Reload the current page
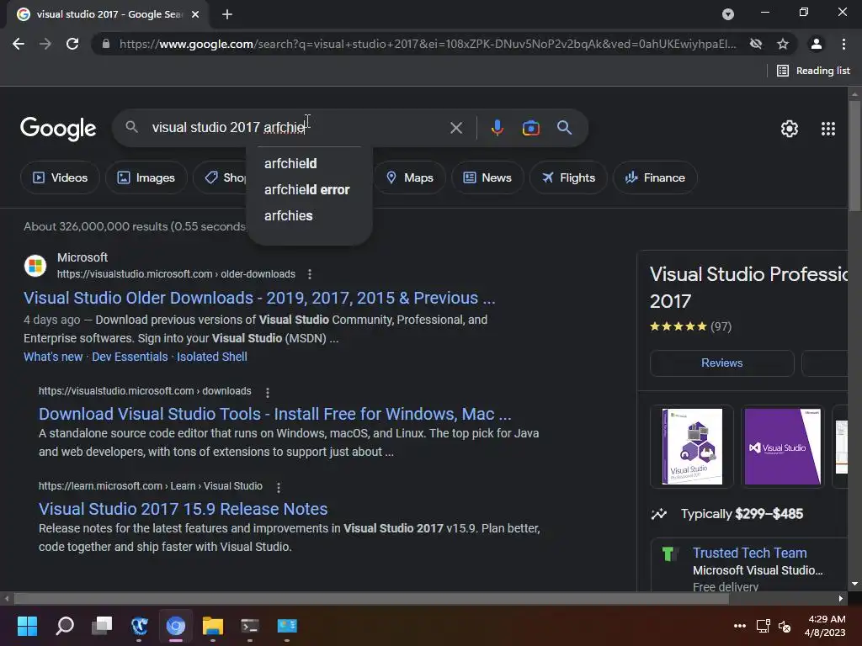Viewport: 862px width, 646px height. click(x=72, y=44)
